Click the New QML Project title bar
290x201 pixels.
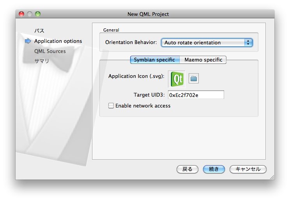(x=148, y=14)
